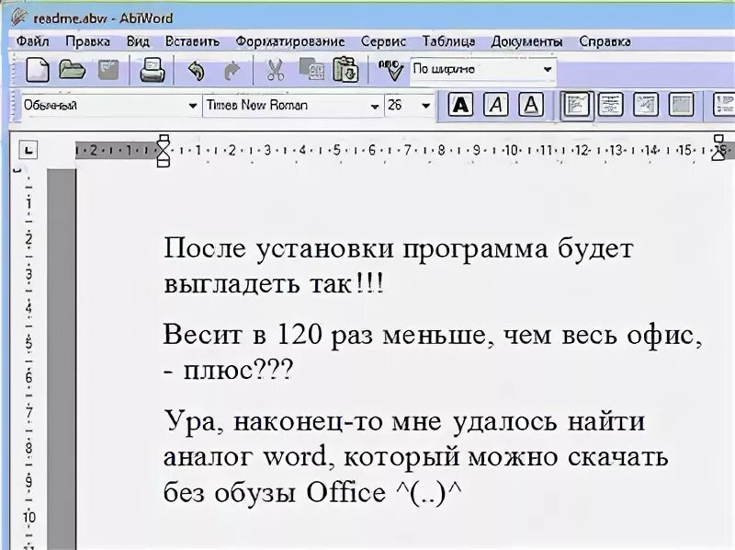
Task: Click the line "После установки программа будет"
Action: pos(399,248)
